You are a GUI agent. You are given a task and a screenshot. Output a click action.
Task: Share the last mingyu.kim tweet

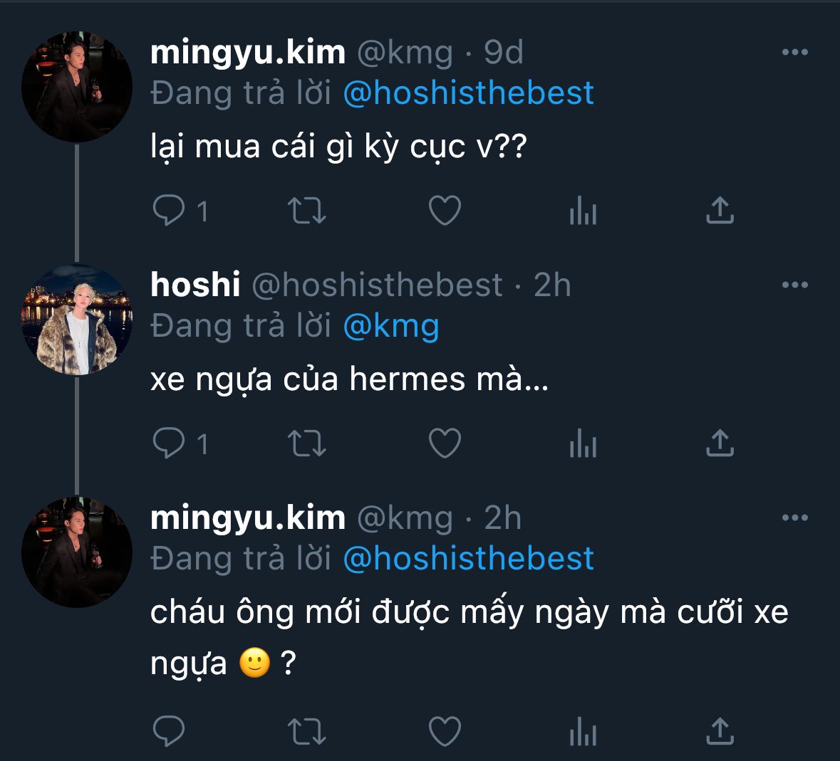coord(720,730)
